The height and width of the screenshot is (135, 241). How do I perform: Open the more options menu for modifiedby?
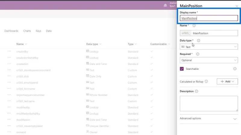(9, 107)
